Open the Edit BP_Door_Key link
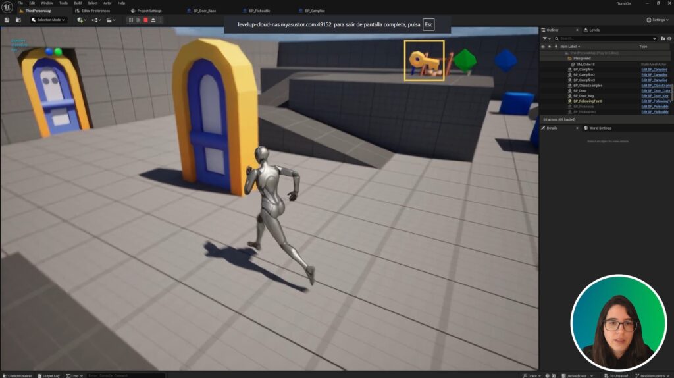The image size is (674, 378). (655, 96)
